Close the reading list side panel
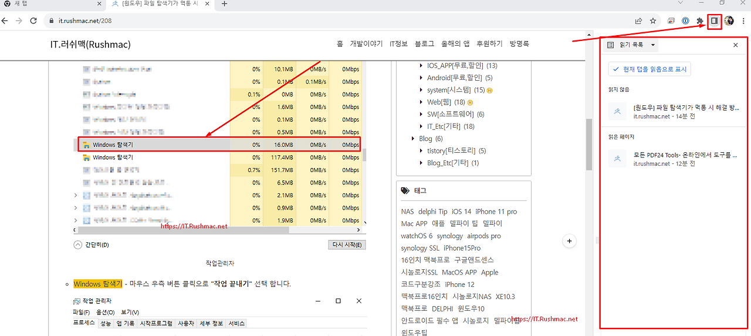Screen dimensions: 751x336 pos(736,44)
